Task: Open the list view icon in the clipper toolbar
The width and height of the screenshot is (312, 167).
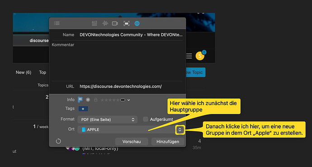Action: tap(57, 24)
